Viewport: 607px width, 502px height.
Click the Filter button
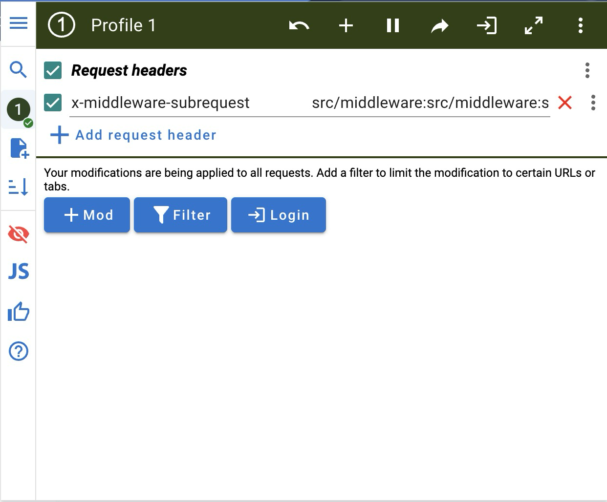(x=180, y=215)
